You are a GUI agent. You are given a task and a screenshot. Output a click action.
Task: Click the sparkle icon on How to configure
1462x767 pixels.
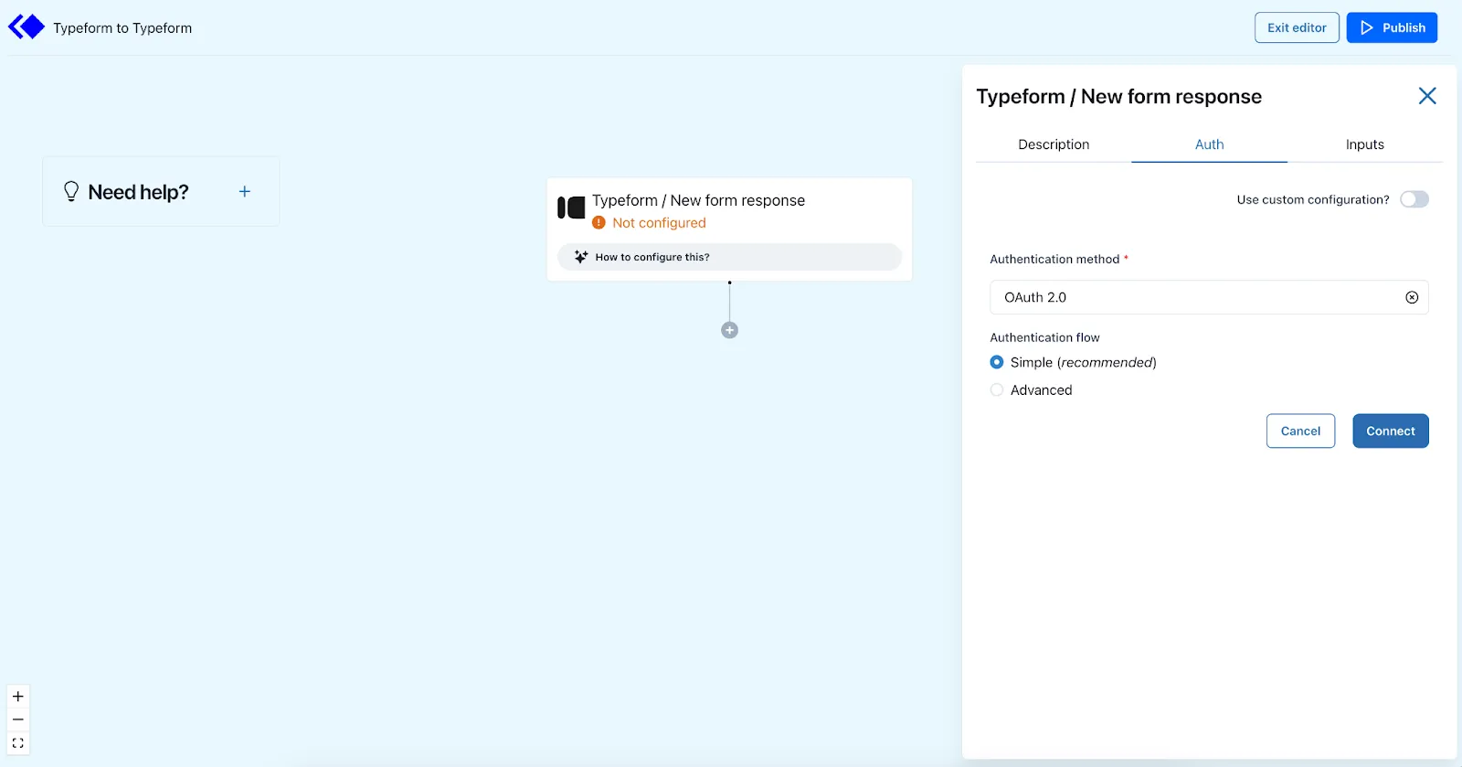point(581,257)
